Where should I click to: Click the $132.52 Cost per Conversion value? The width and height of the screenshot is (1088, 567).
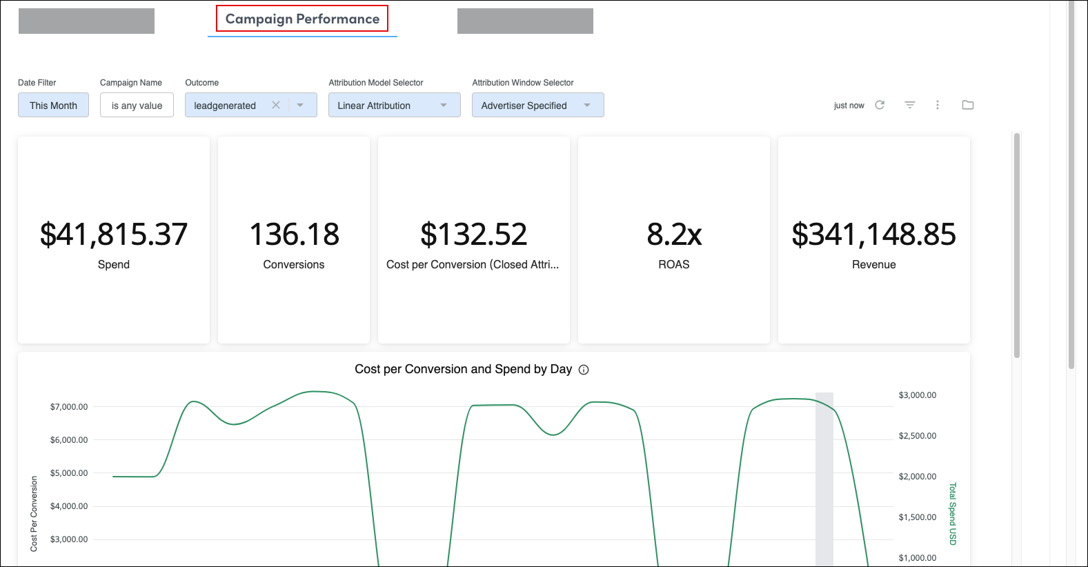(474, 235)
